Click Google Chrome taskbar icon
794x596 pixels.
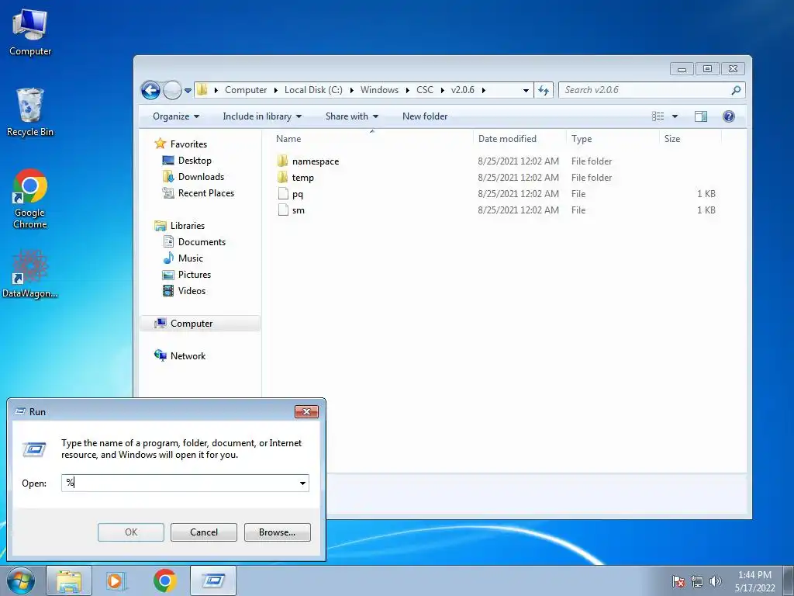click(x=165, y=580)
